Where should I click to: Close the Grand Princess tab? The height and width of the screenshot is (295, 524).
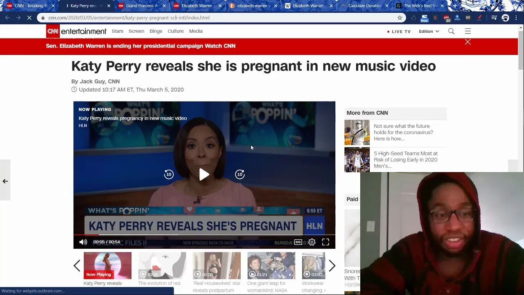click(x=164, y=6)
